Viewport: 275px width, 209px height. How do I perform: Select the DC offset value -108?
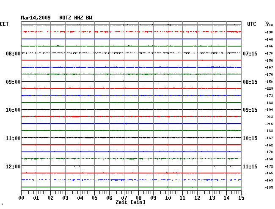point(269,25)
